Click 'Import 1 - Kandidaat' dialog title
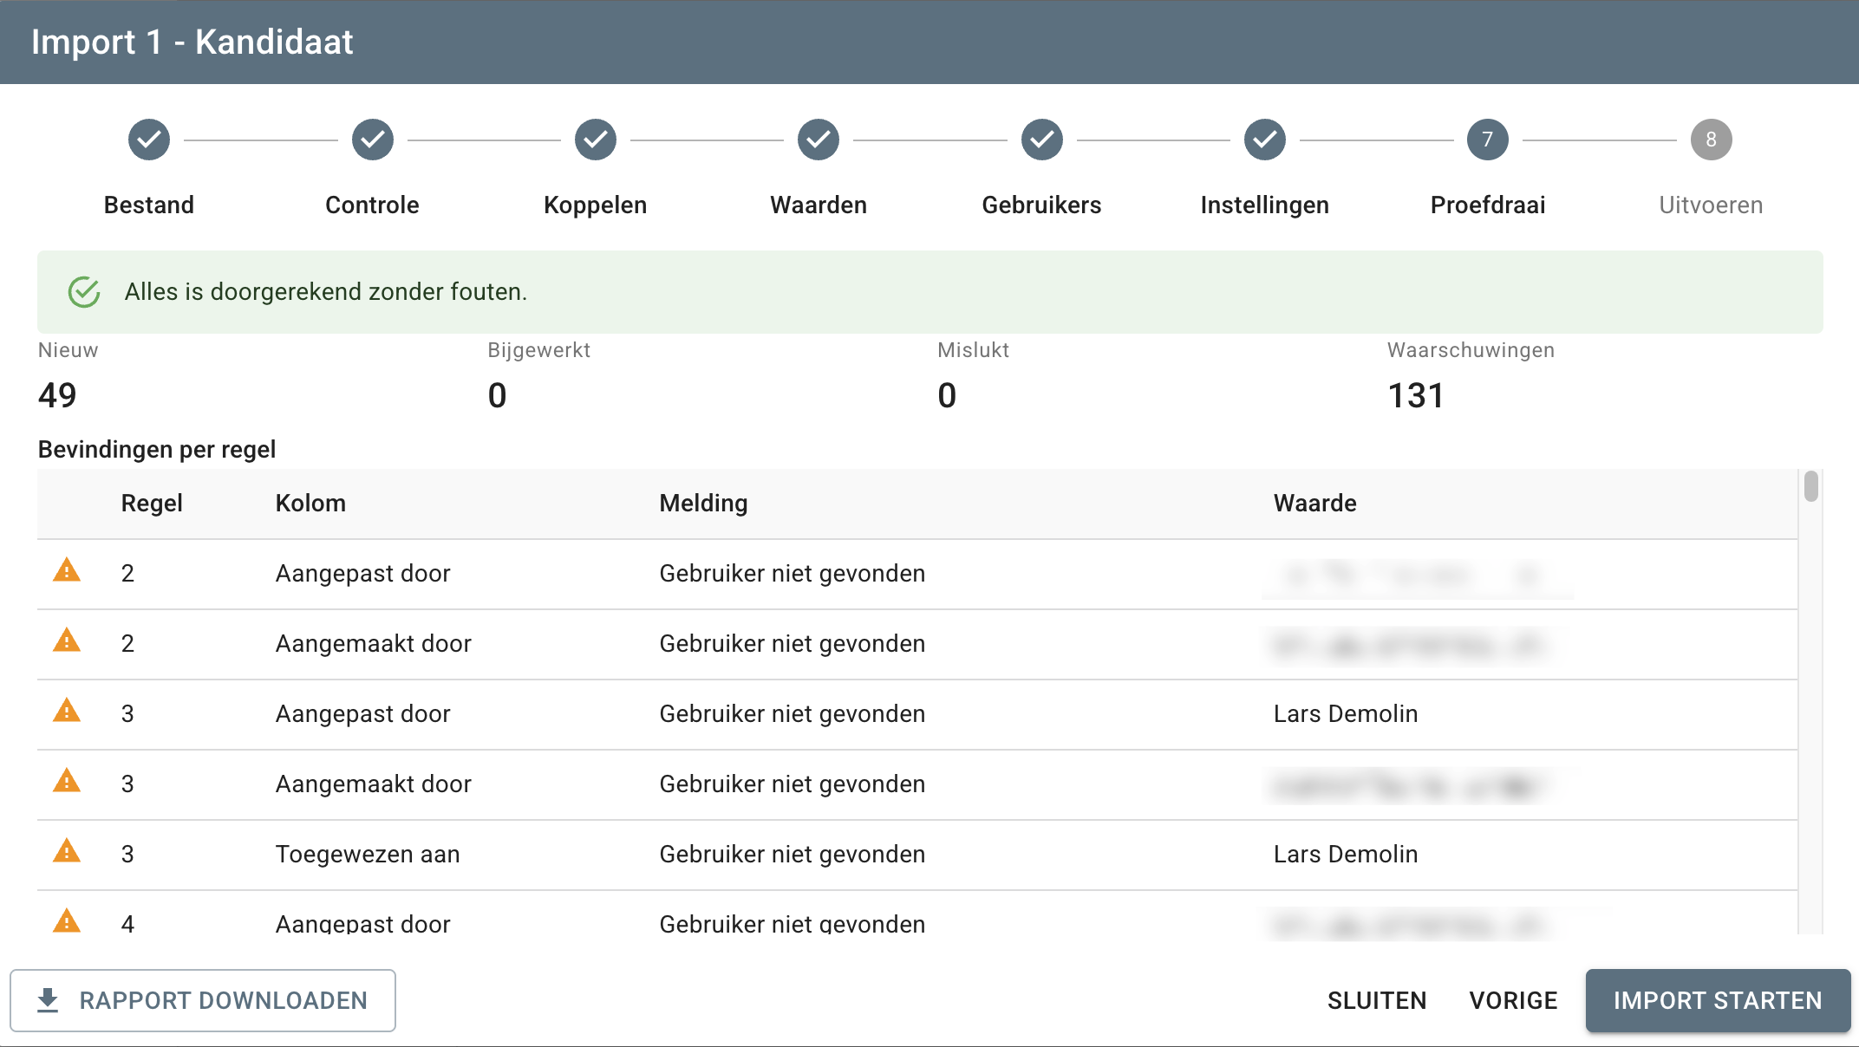The width and height of the screenshot is (1859, 1047). tap(192, 42)
